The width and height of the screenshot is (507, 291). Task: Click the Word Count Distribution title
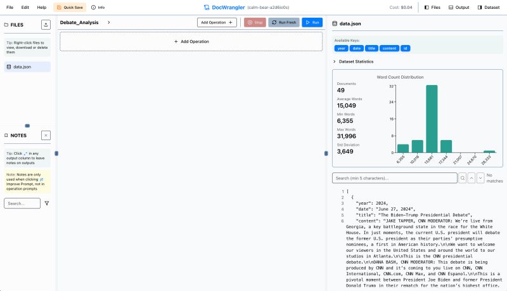400,77
